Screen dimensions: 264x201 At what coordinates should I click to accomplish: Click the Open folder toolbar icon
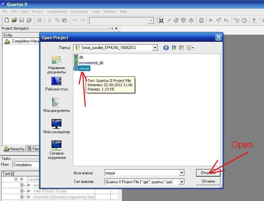click(x=14, y=20)
